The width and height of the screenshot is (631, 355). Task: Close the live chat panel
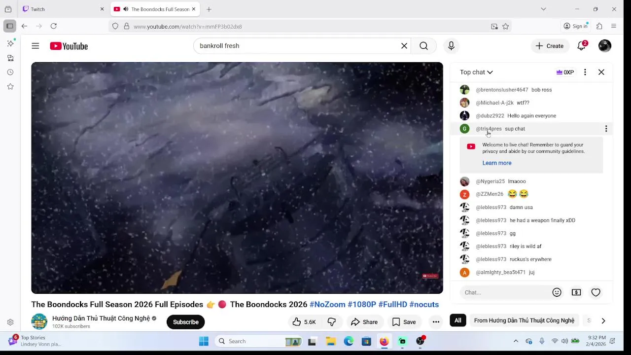pos(601,72)
